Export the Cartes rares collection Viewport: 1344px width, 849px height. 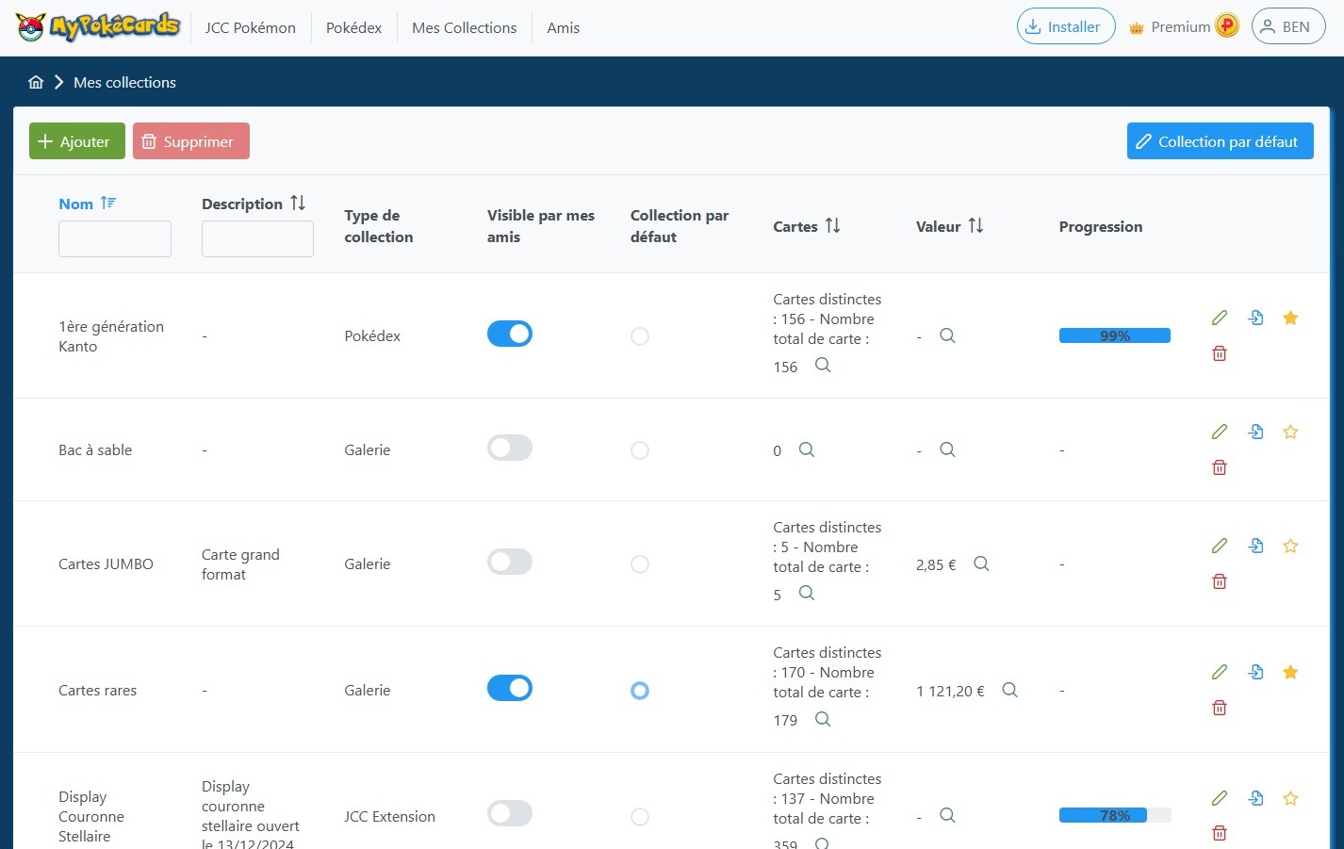(1255, 672)
